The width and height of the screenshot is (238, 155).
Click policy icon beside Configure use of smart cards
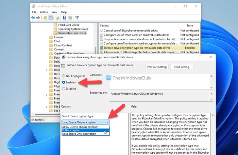click(x=101, y=35)
